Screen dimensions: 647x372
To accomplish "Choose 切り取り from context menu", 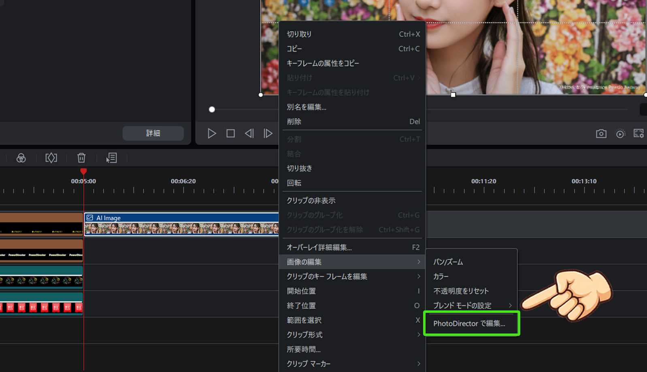I will click(352, 34).
